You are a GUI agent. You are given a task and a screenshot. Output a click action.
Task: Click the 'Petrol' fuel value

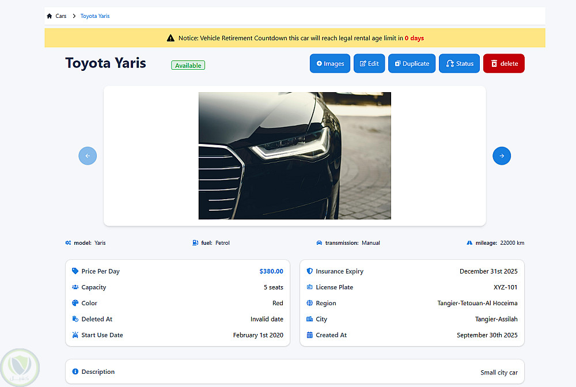[222, 242]
